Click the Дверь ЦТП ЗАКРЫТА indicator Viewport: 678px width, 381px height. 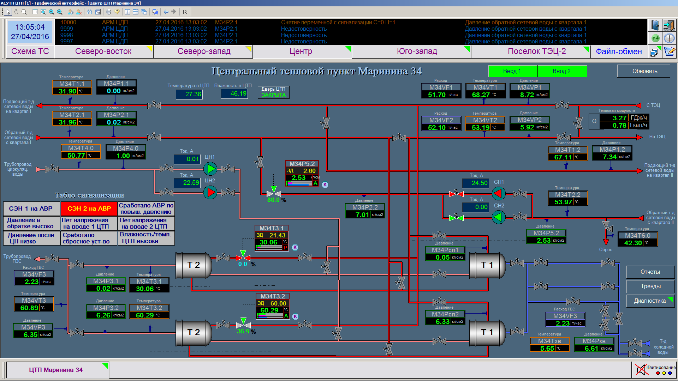pyautogui.click(x=273, y=92)
